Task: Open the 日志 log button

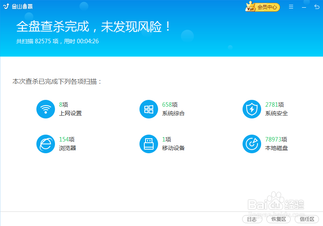Action: 252,219
